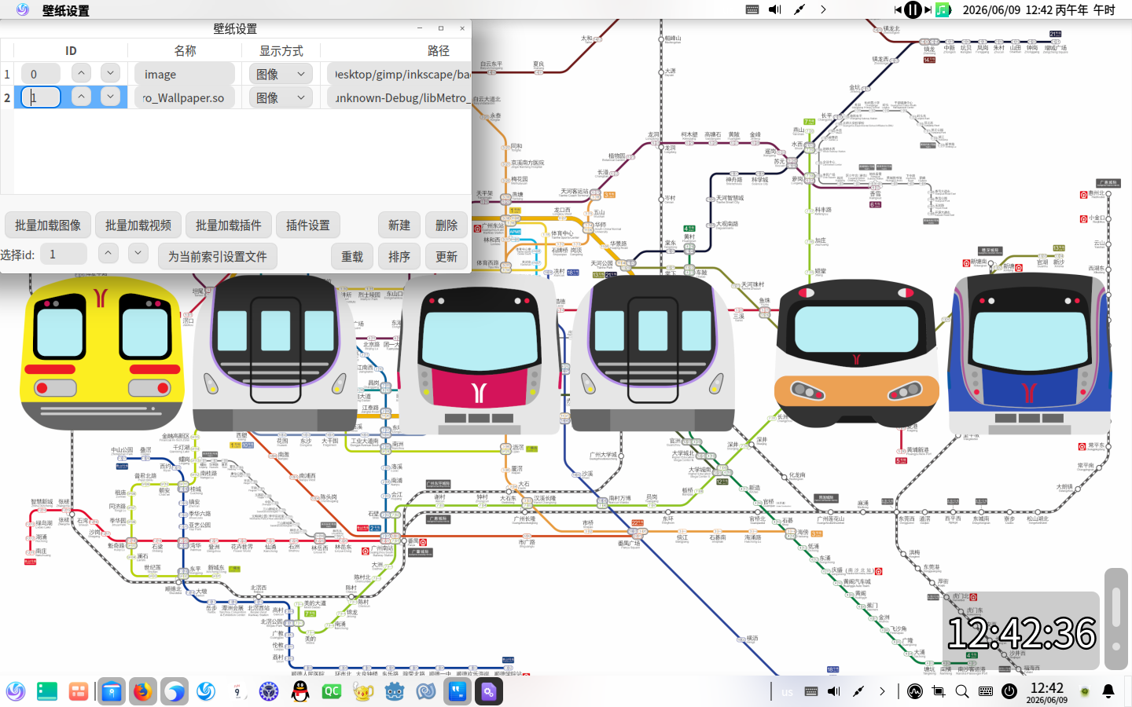Open Firefox from the dock

click(x=142, y=691)
